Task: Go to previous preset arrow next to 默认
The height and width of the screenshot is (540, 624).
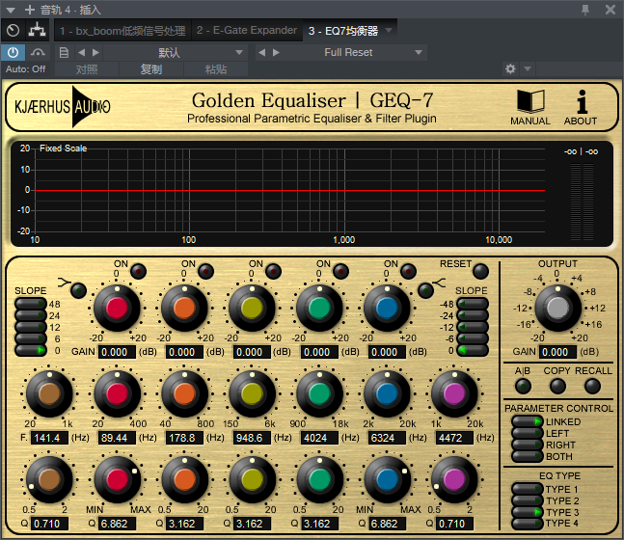Action: tap(82, 52)
